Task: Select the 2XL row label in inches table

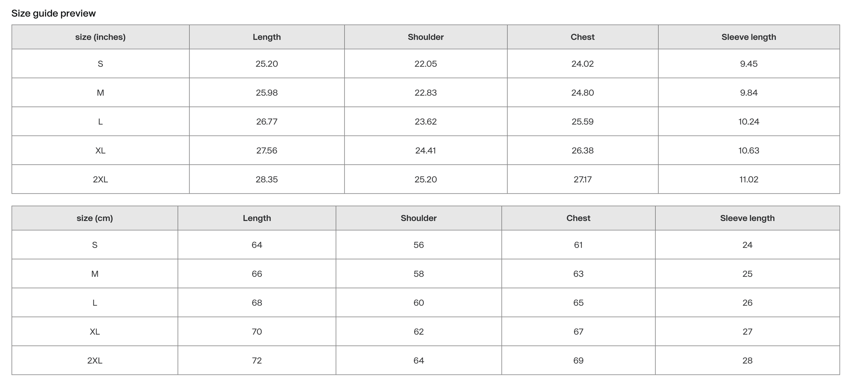Action: click(100, 179)
